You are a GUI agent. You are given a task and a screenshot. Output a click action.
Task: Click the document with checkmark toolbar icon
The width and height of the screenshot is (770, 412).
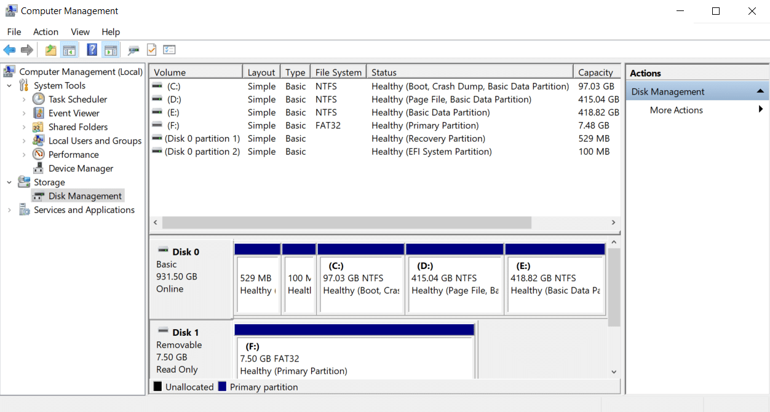(151, 50)
